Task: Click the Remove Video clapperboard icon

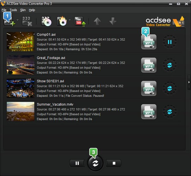Action: pos(27,22)
